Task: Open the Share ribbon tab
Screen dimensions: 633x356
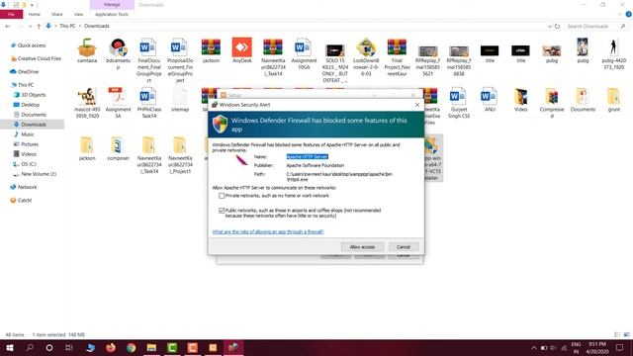Action: [x=57, y=14]
